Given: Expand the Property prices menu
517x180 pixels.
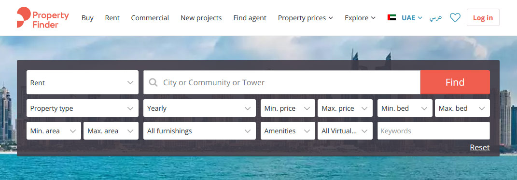Looking at the screenshot, I should point(305,18).
